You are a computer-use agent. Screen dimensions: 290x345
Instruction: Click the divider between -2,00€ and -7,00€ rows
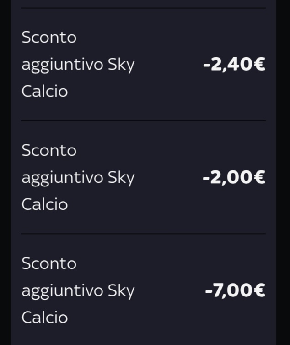144,234
